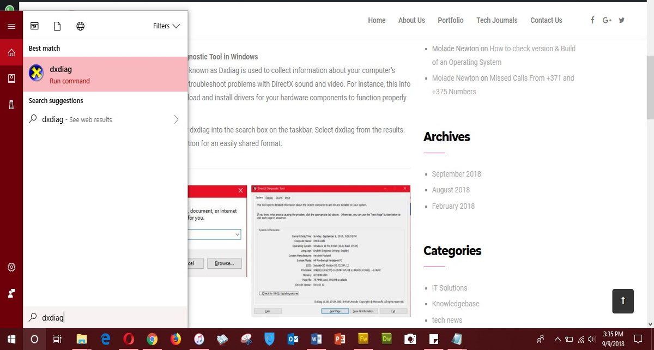
Task: Open search Settings gear icon
Action: click(x=11, y=267)
